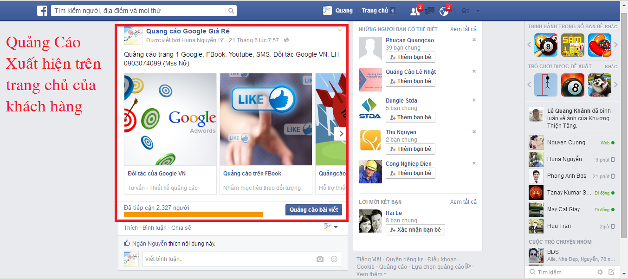628x279 pixels.
Task: Go to Trang chủ home
Action: (x=375, y=11)
